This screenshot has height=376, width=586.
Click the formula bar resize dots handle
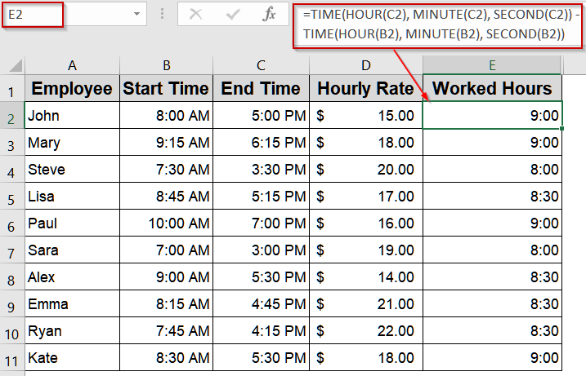[162, 14]
